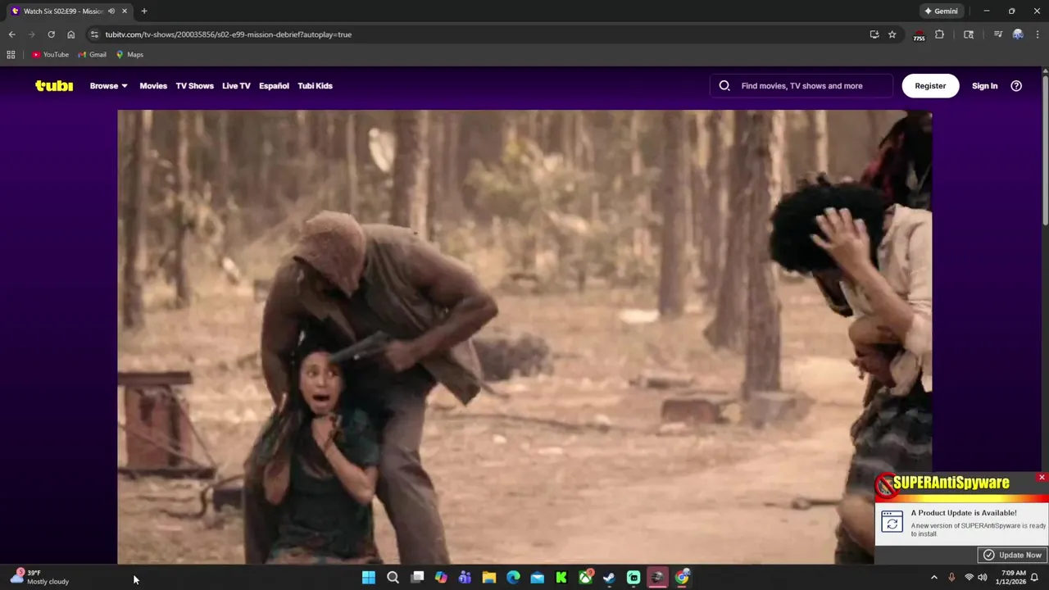
Task: Click the tubitv.com address bar URL
Action: [228, 34]
